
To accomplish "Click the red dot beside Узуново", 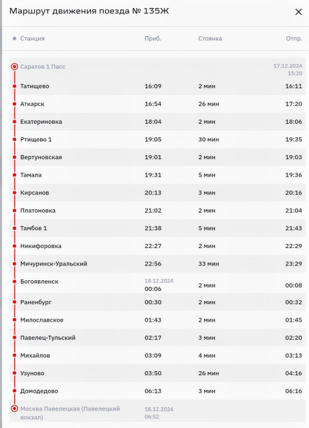I will click(15, 373).
